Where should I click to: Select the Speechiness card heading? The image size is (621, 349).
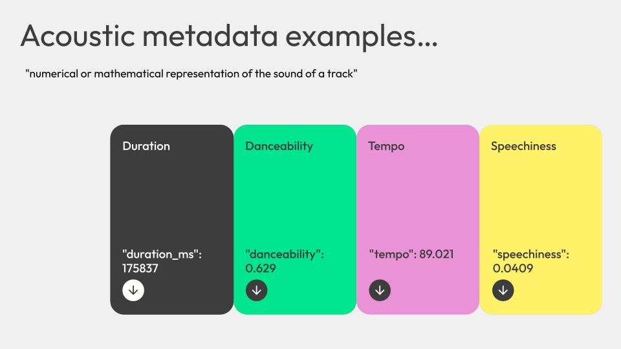[x=523, y=146]
